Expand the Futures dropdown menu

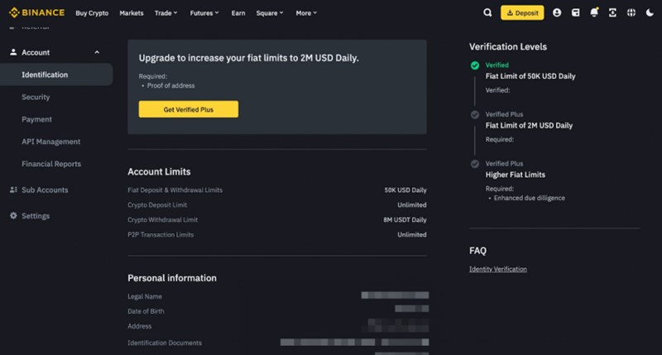coord(204,13)
